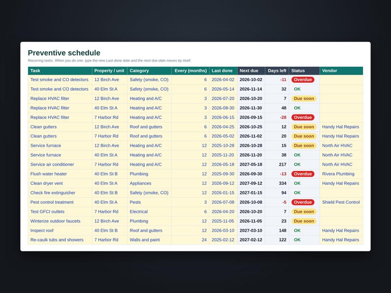This screenshot has height=293, width=391.
Task: Click the Days left value 334
Action: (283, 183)
